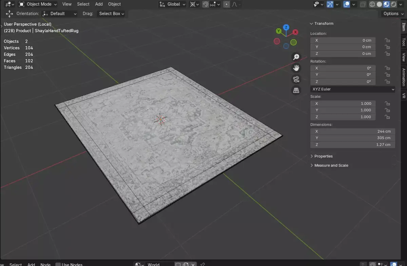The width and height of the screenshot is (407, 266).
Task: Switch to wireframe viewport shading
Action: 372,4
